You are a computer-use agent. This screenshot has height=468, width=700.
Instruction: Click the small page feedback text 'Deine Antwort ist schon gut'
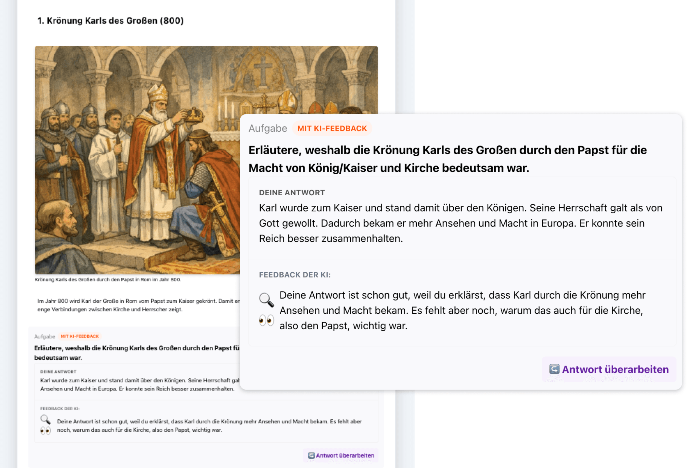click(209, 426)
